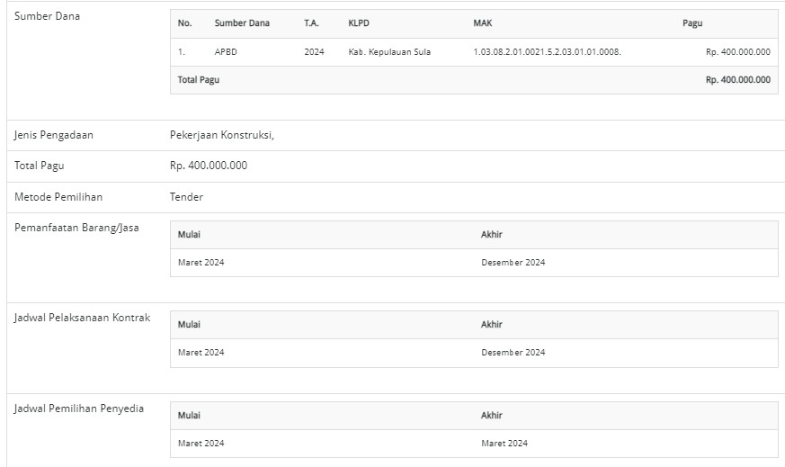Screen dimensions: 785x467
Task: Select Desember 2024 under Pemanfaatan Barang/Jasa
Action: [x=513, y=263]
